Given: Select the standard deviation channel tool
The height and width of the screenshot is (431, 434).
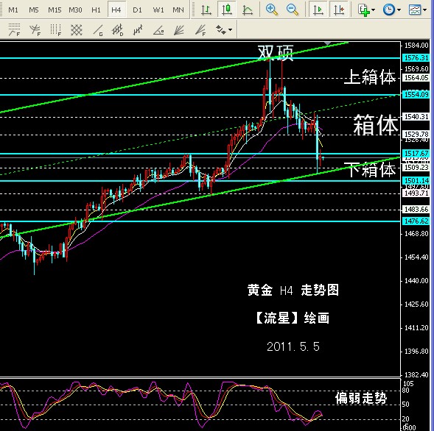Looking at the screenshot, I should pyautogui.click(x=117, y=30).
